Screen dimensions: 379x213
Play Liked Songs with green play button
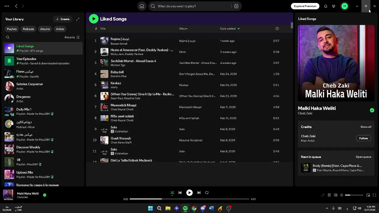tap(94, 19)
